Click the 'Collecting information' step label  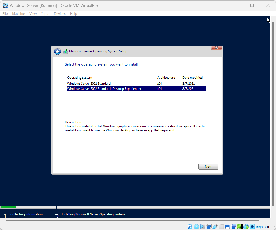click(x=26, y=214)
